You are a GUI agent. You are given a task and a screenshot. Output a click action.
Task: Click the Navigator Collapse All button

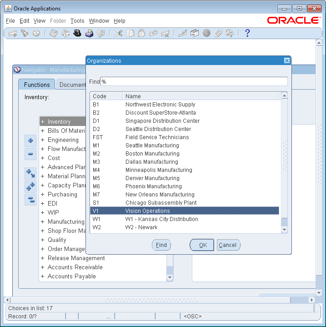30,200
